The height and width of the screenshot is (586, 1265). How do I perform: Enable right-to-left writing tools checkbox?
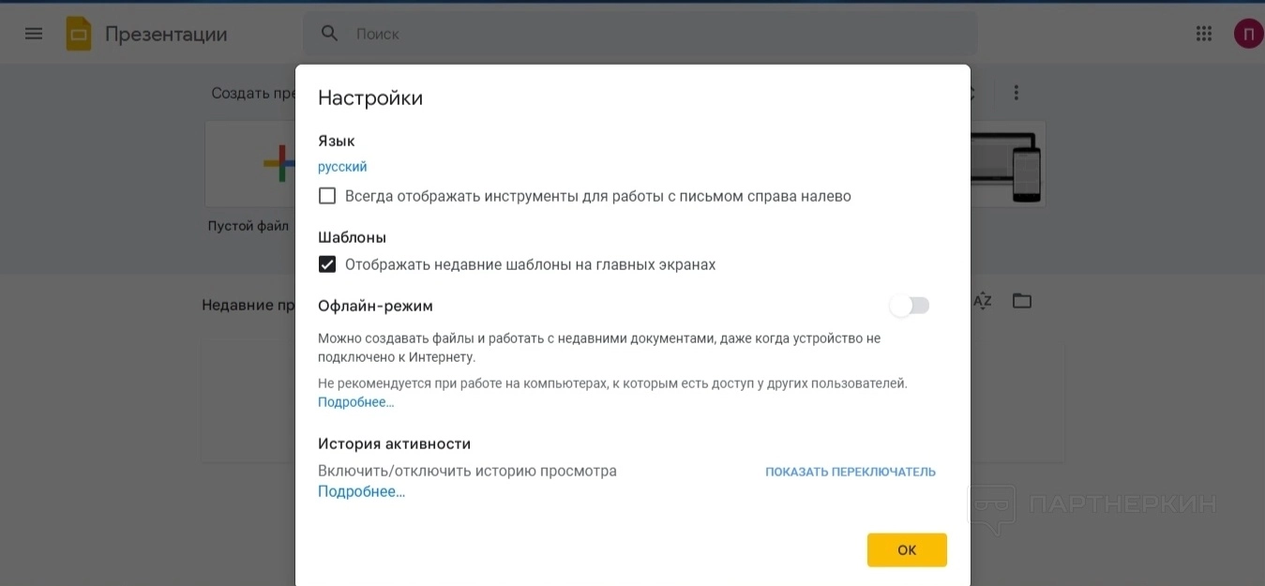[x=327, y=196]
